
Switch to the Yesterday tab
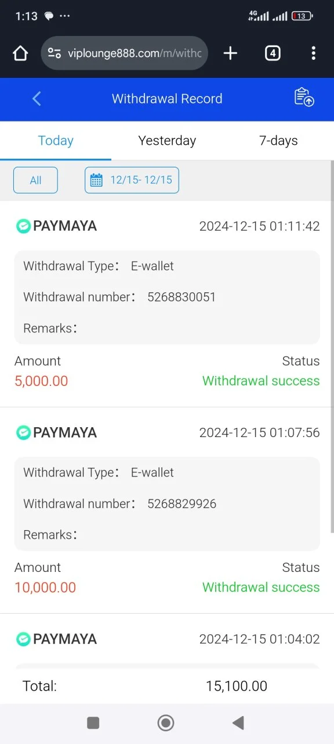167,141
